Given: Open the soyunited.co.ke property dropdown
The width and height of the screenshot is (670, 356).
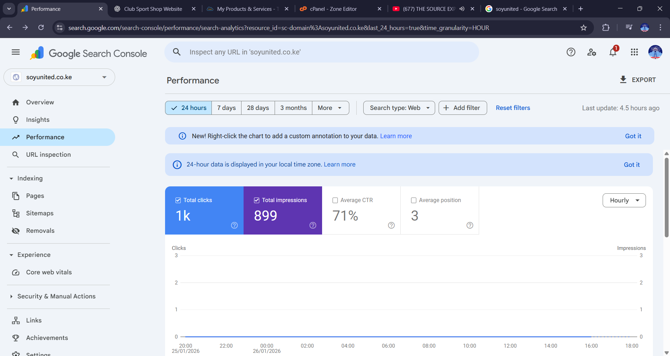Looking at the screenshot, I should [x=59, y=77].
